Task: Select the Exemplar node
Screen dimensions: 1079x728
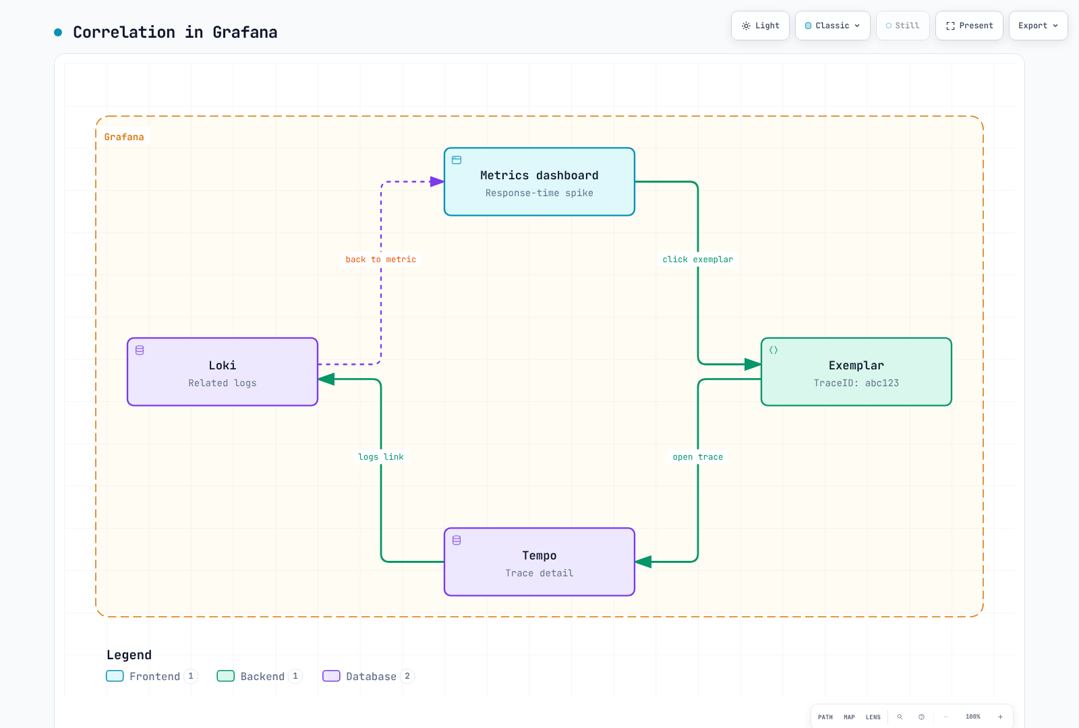Action: pos(856,372)
